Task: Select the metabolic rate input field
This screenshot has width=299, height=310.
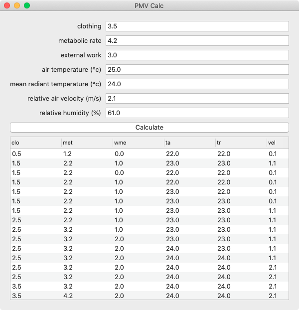Action: (x=197, y=40)
